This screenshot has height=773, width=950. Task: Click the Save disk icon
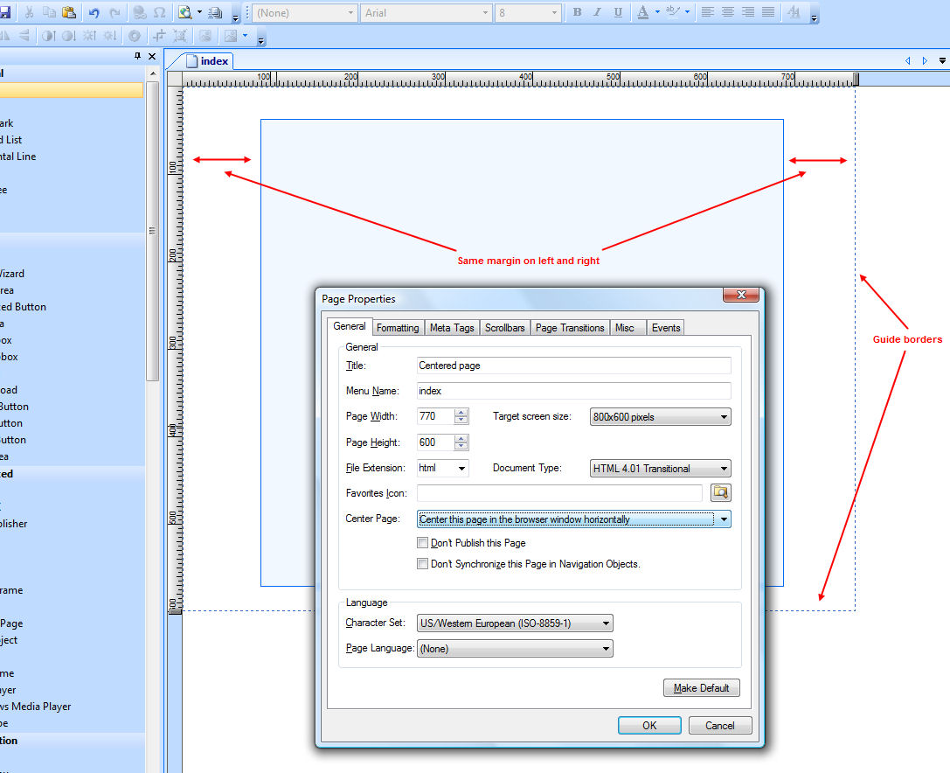tap(4, 13)
